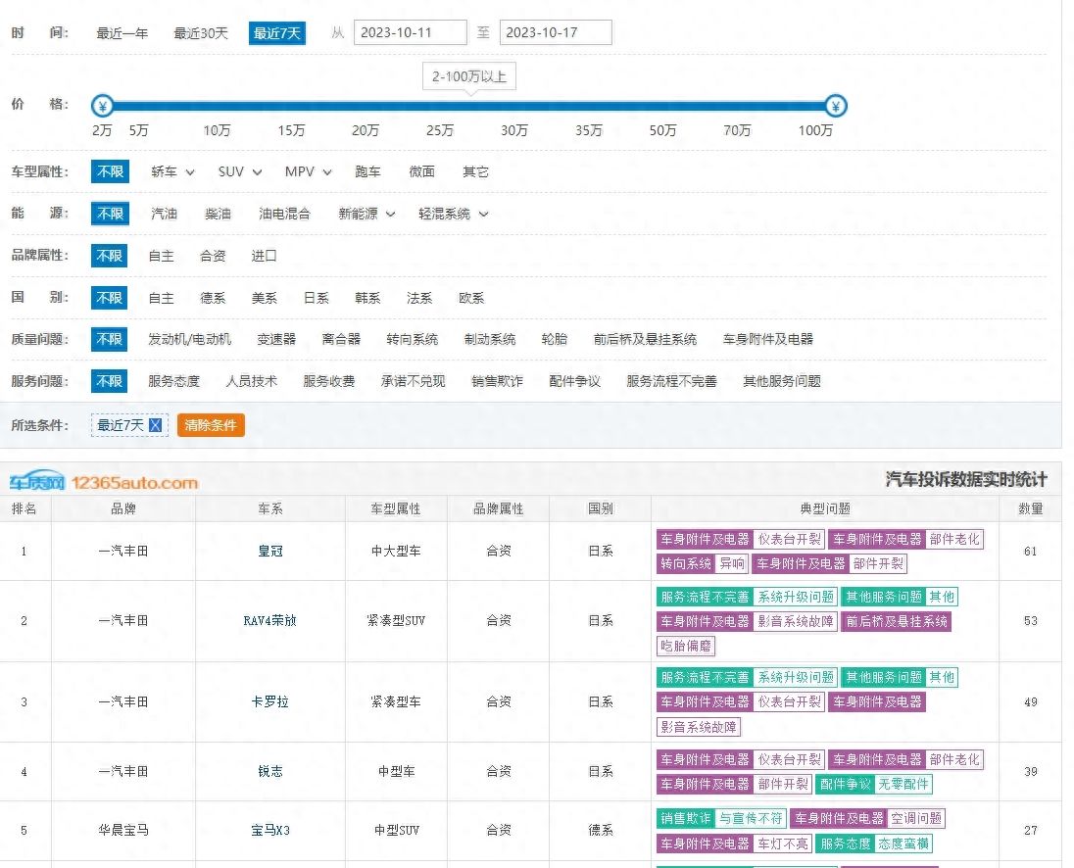
Task: Choose 微面 vehicle type
Action: 422,171
